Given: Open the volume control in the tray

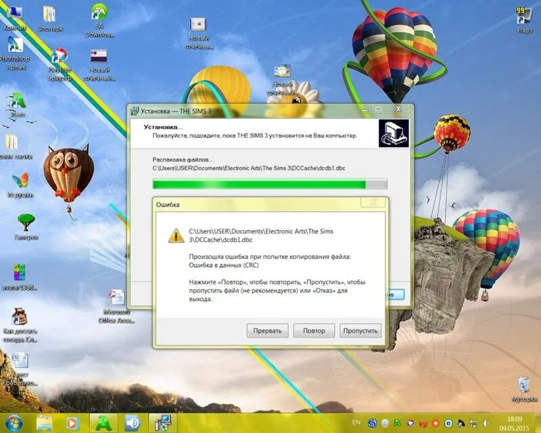Looking at the screenshot, I should (x=486, y=423).
